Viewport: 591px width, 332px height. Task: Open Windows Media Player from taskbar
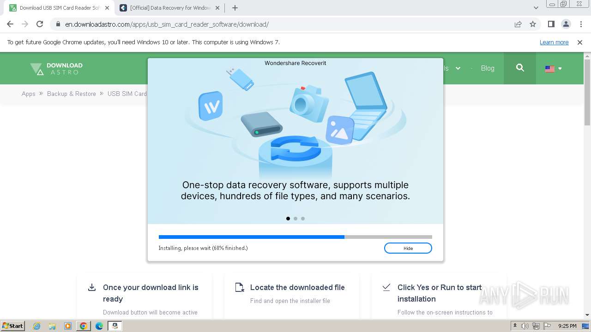(68, 326)
